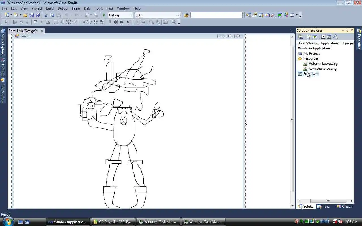Click the Add New Item toolbar icon
Viewport: 362px width, 226px height.
coord(16,15)
